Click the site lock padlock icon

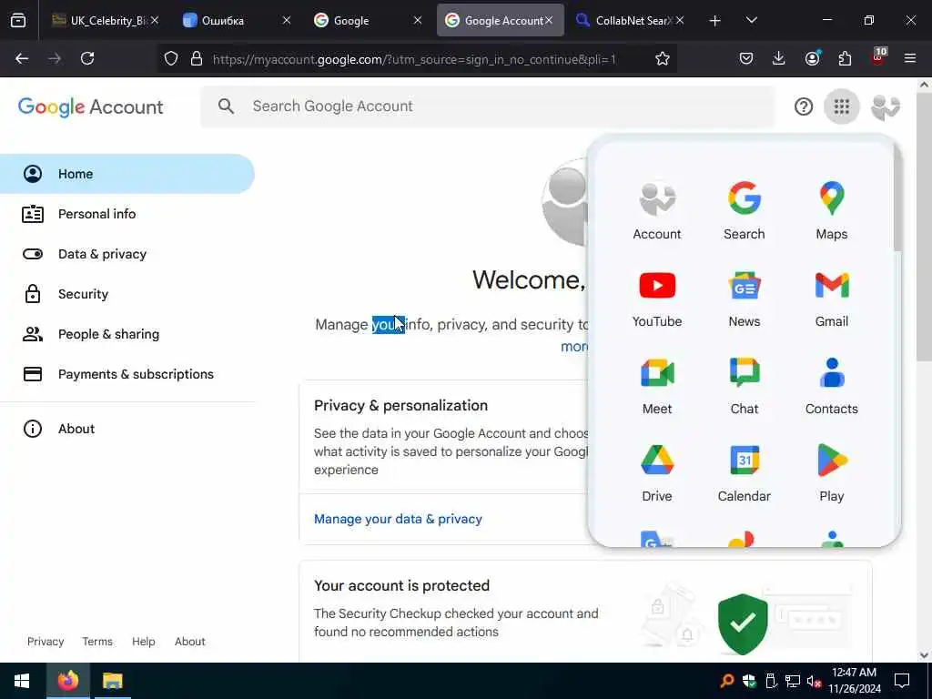coord(197,58)
